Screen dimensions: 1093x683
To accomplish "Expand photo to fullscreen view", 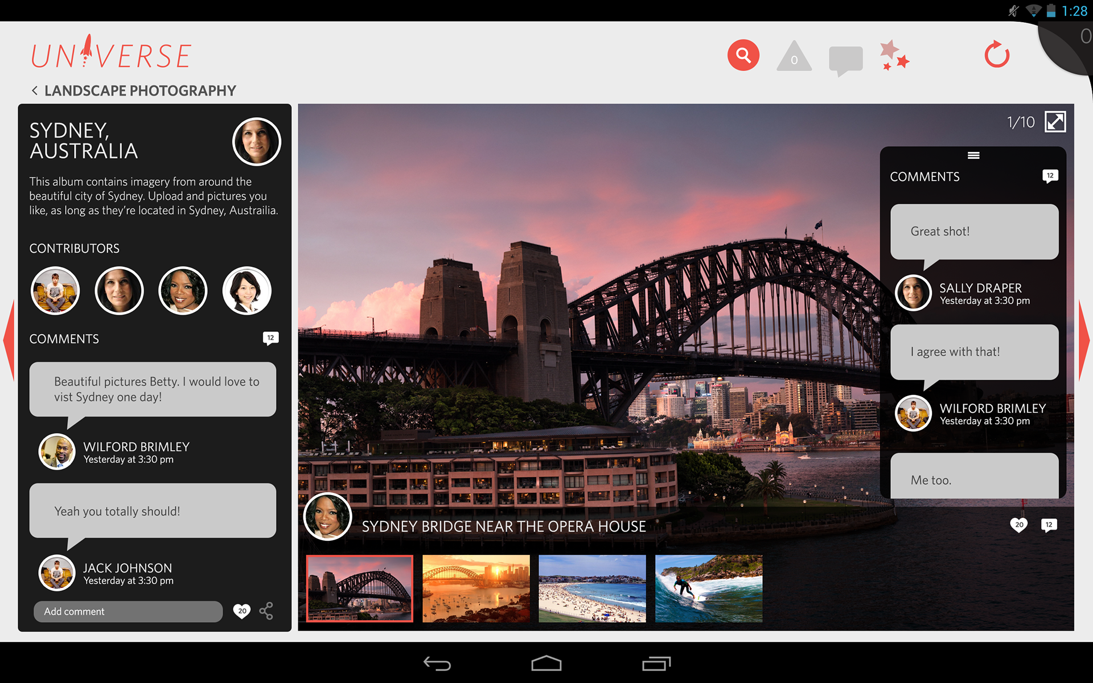I will pyautogui.click(x=1055, y=122).
